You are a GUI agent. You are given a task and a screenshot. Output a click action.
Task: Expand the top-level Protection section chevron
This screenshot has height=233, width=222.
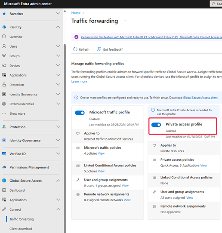[58, 127]
